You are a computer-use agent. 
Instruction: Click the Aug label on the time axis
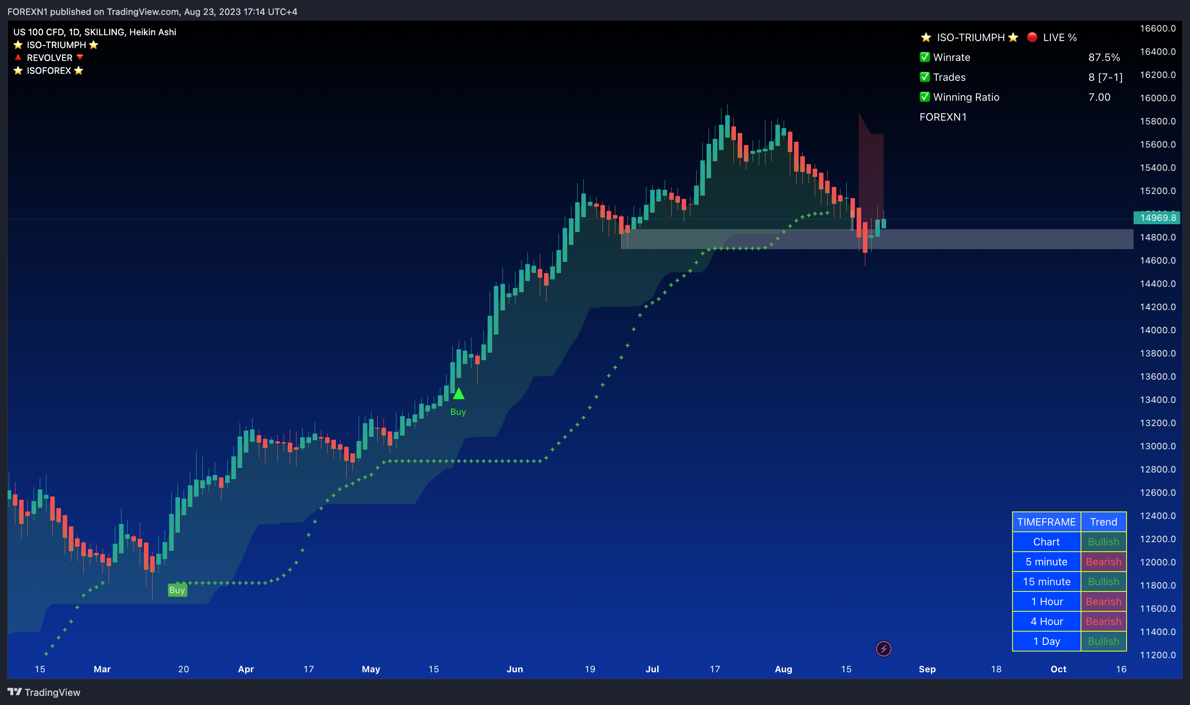tap(783, 669)
